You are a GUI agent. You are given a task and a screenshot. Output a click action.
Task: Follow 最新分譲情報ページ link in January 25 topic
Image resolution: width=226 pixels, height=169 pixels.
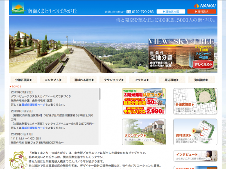click(x=33, y=128)
